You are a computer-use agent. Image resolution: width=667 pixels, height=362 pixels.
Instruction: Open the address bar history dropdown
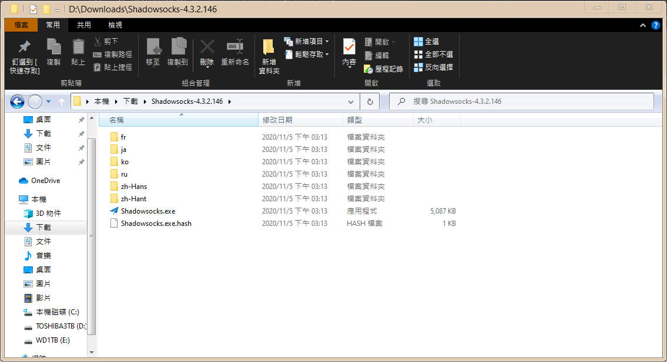point(351,101)
